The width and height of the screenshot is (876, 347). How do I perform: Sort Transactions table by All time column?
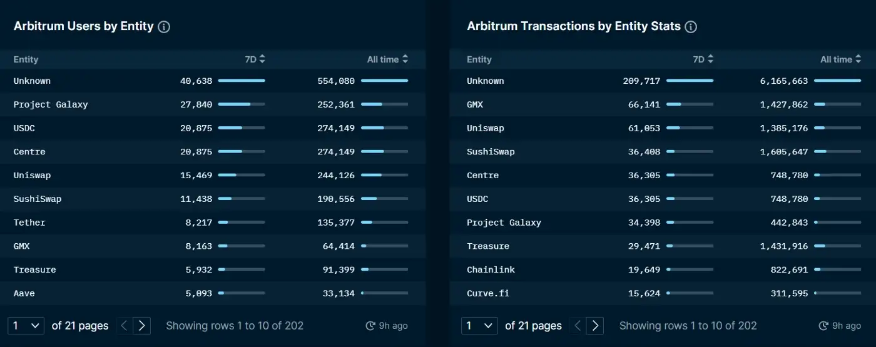(x=841, y=59)
